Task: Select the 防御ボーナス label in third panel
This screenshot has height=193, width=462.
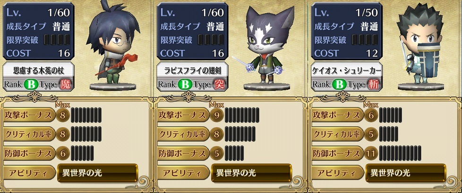Action: point(337,153)
